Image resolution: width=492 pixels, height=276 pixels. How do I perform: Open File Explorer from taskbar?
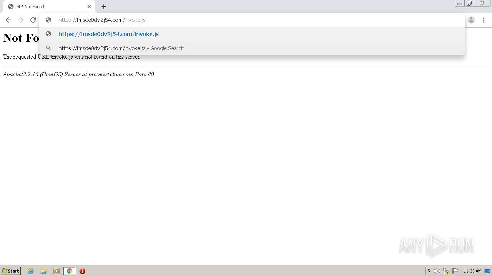point(43,271)
